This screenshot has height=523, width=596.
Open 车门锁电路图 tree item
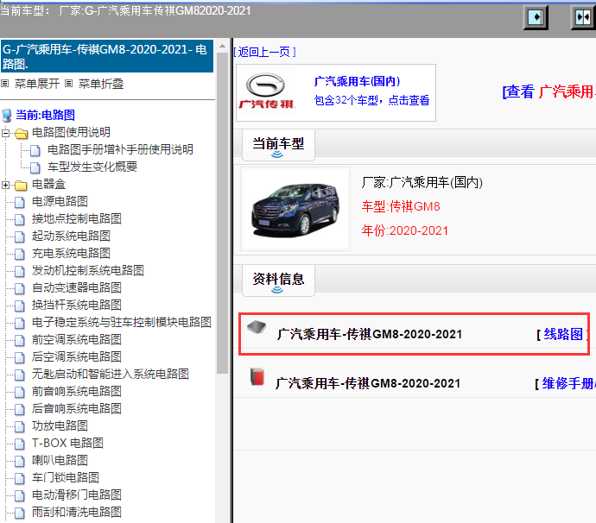[x=66, y=478]
